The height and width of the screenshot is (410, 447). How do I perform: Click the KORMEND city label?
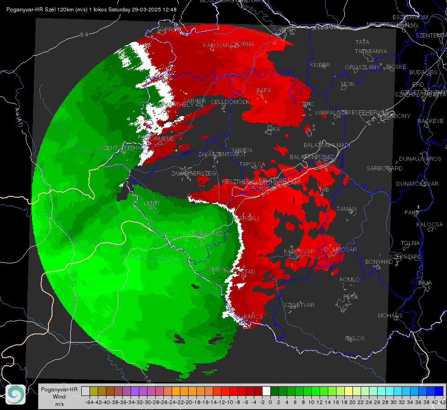pyautogui.click(x=161, y=139)
